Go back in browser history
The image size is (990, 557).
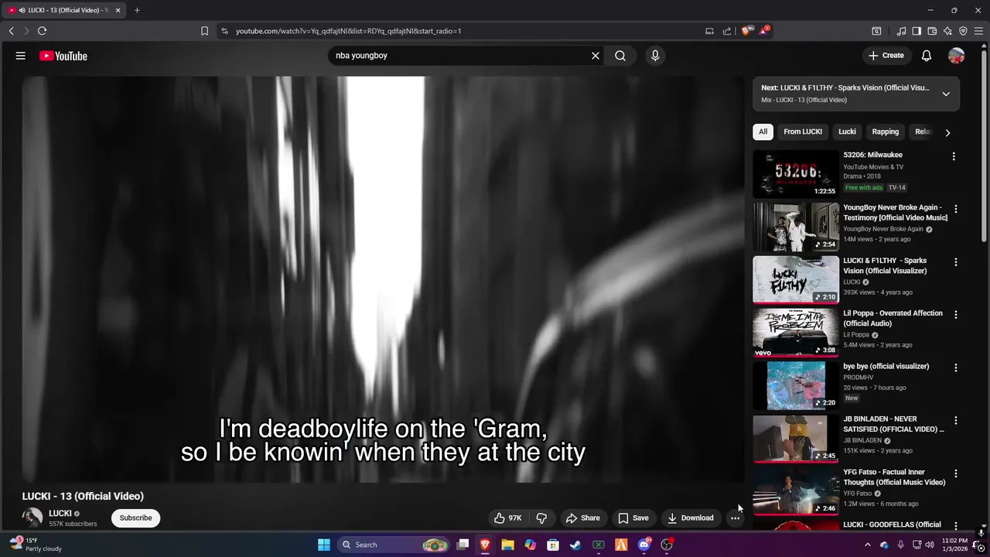12,31
